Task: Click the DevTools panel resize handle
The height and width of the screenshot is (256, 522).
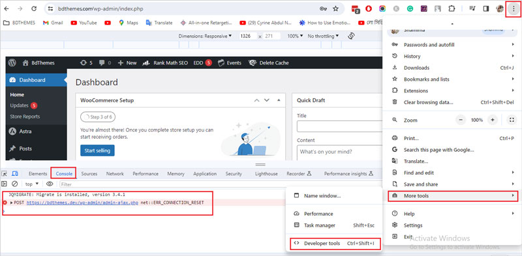Action: pos(260,165)
